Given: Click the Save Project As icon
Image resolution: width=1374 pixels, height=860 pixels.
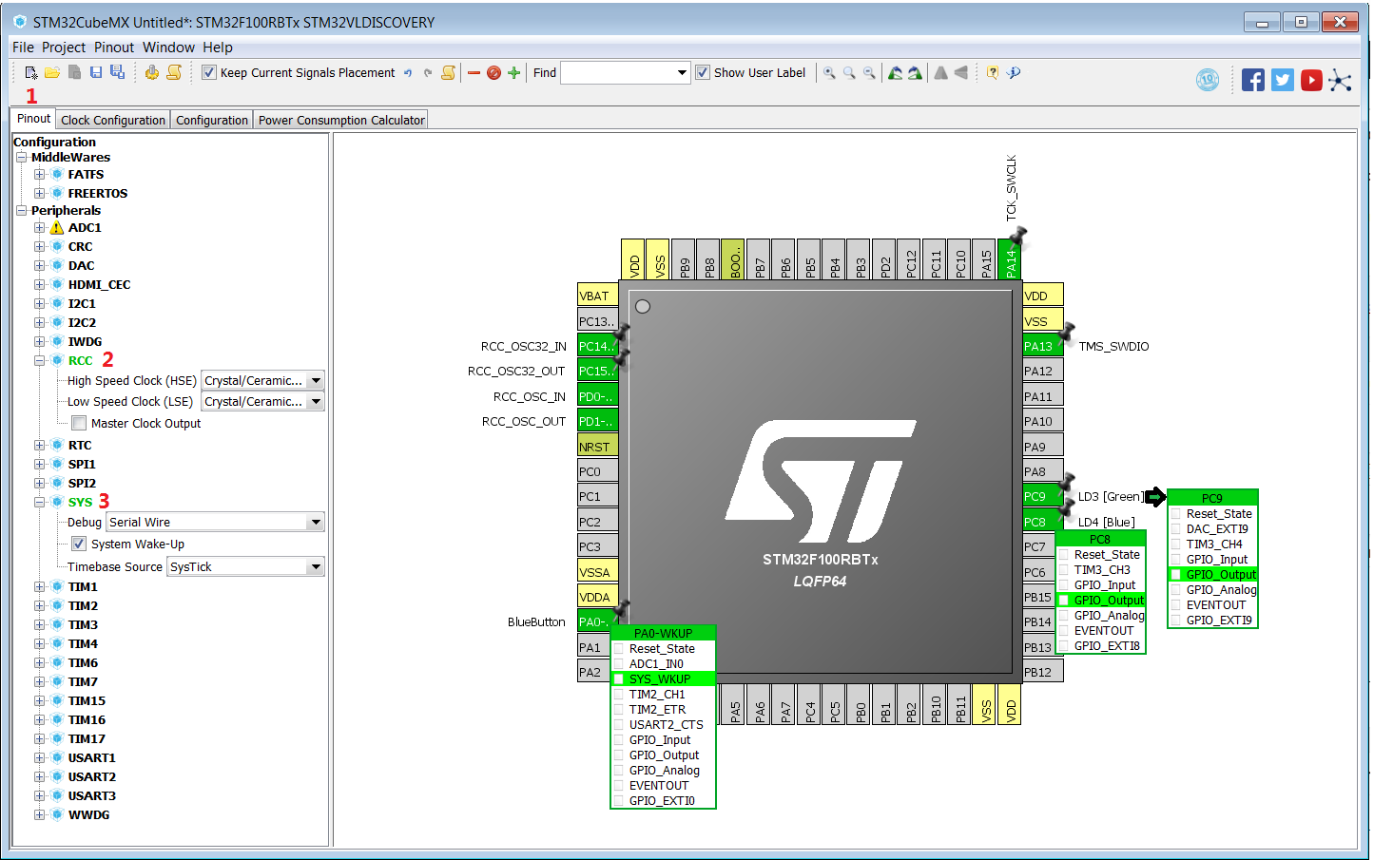Looking at the screenshot, I should 117,72.
